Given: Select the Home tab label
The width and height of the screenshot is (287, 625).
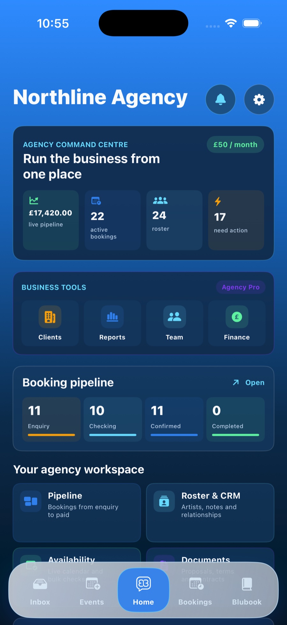Looking at the screenshot, I should (143, 602).
